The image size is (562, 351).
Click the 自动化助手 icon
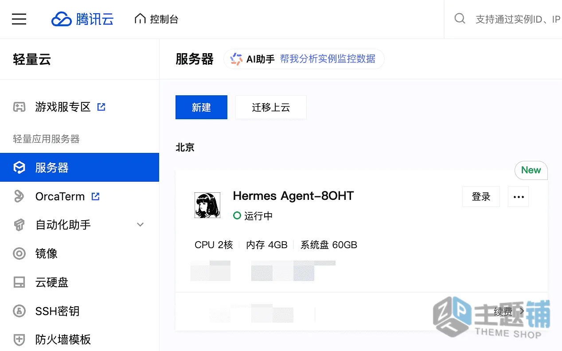19,225
